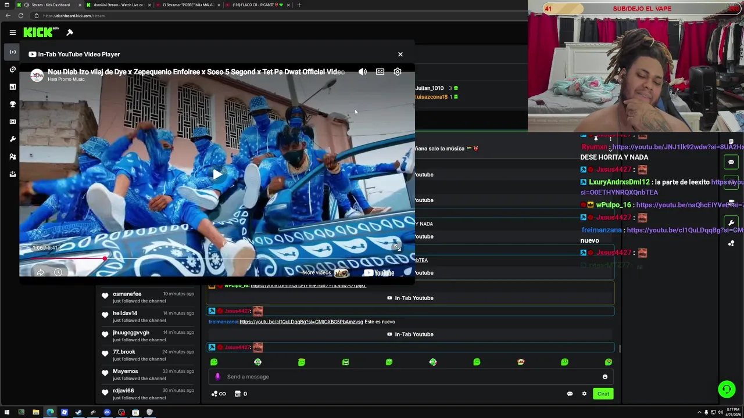Click the purple microphone icon in message box
Viewport: 744px width, 418px height.
pos(218,377)
